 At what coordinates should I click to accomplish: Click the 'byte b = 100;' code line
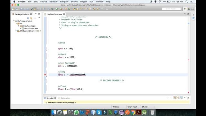tap(65, 49)
